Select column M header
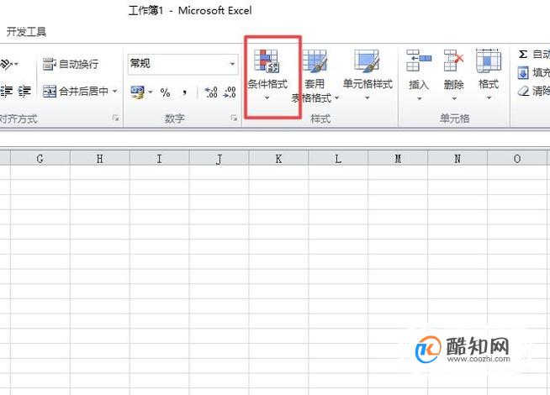This screenshot has height=395, width=550. click(x=398, y=159)
